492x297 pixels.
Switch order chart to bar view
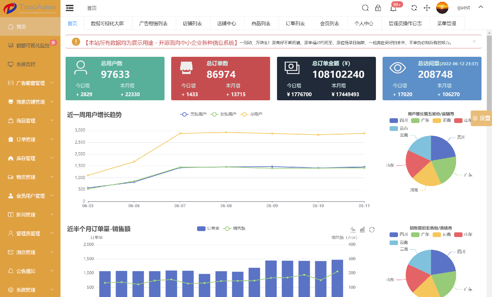point(362,229)
